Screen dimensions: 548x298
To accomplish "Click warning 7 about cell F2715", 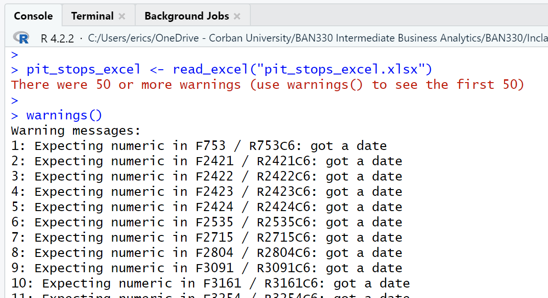I will point(206,237).
